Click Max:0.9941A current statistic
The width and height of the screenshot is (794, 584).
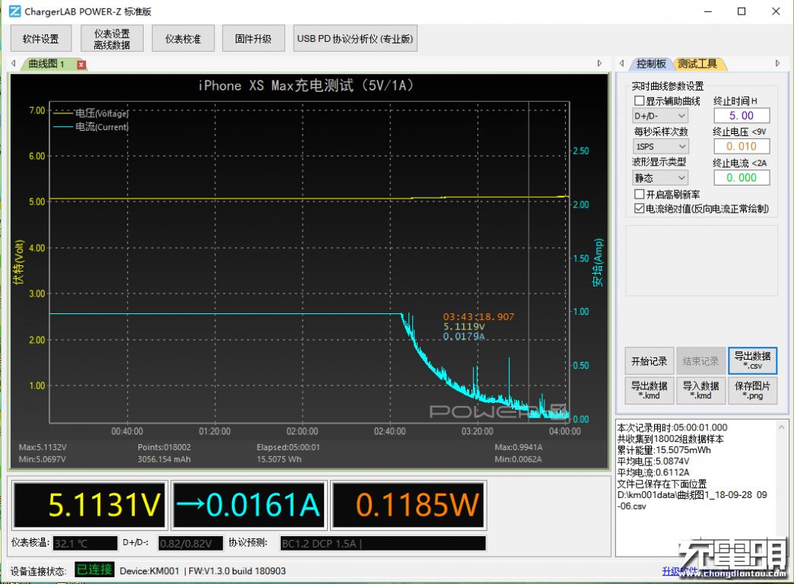[x=519, y=447]
